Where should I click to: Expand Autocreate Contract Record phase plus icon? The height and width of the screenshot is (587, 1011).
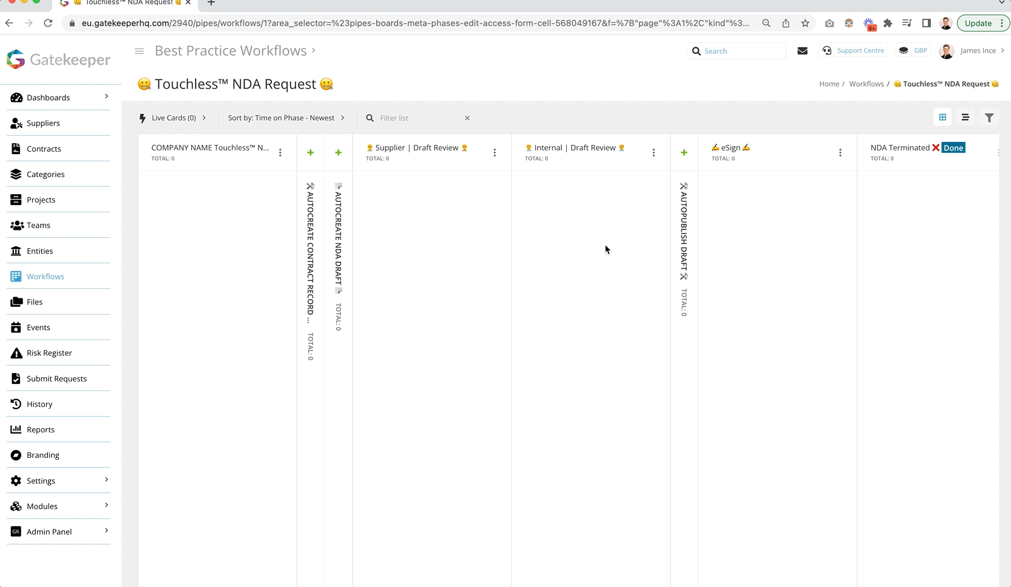[310, 153]
